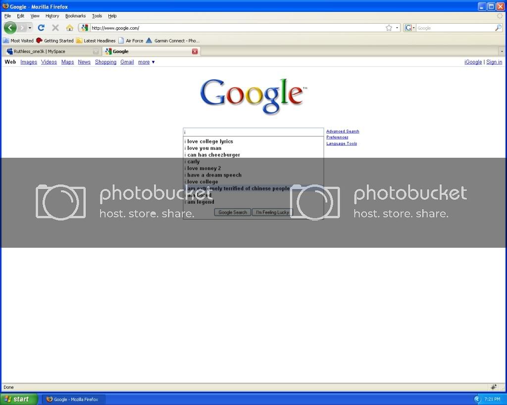
Task: Click the Sign in link
Action: pyautogui.click(x=494, y=62)
